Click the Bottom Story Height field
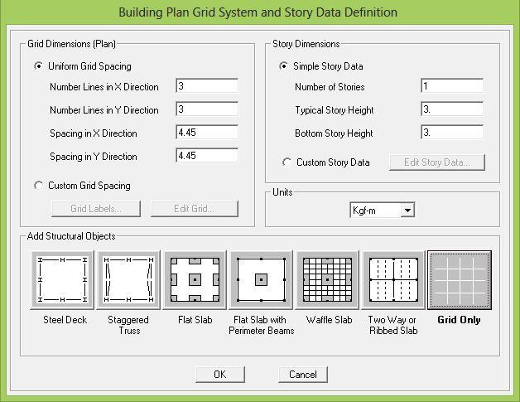 pos(452,133)
